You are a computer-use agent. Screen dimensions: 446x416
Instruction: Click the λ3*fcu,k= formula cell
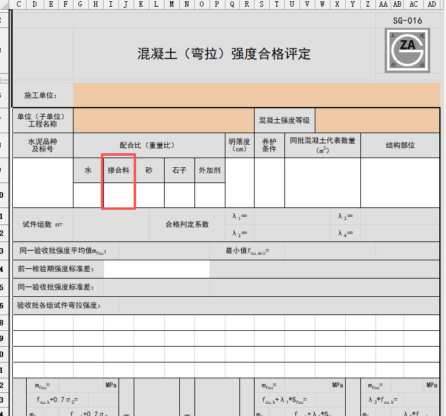[x=382, y=400]
